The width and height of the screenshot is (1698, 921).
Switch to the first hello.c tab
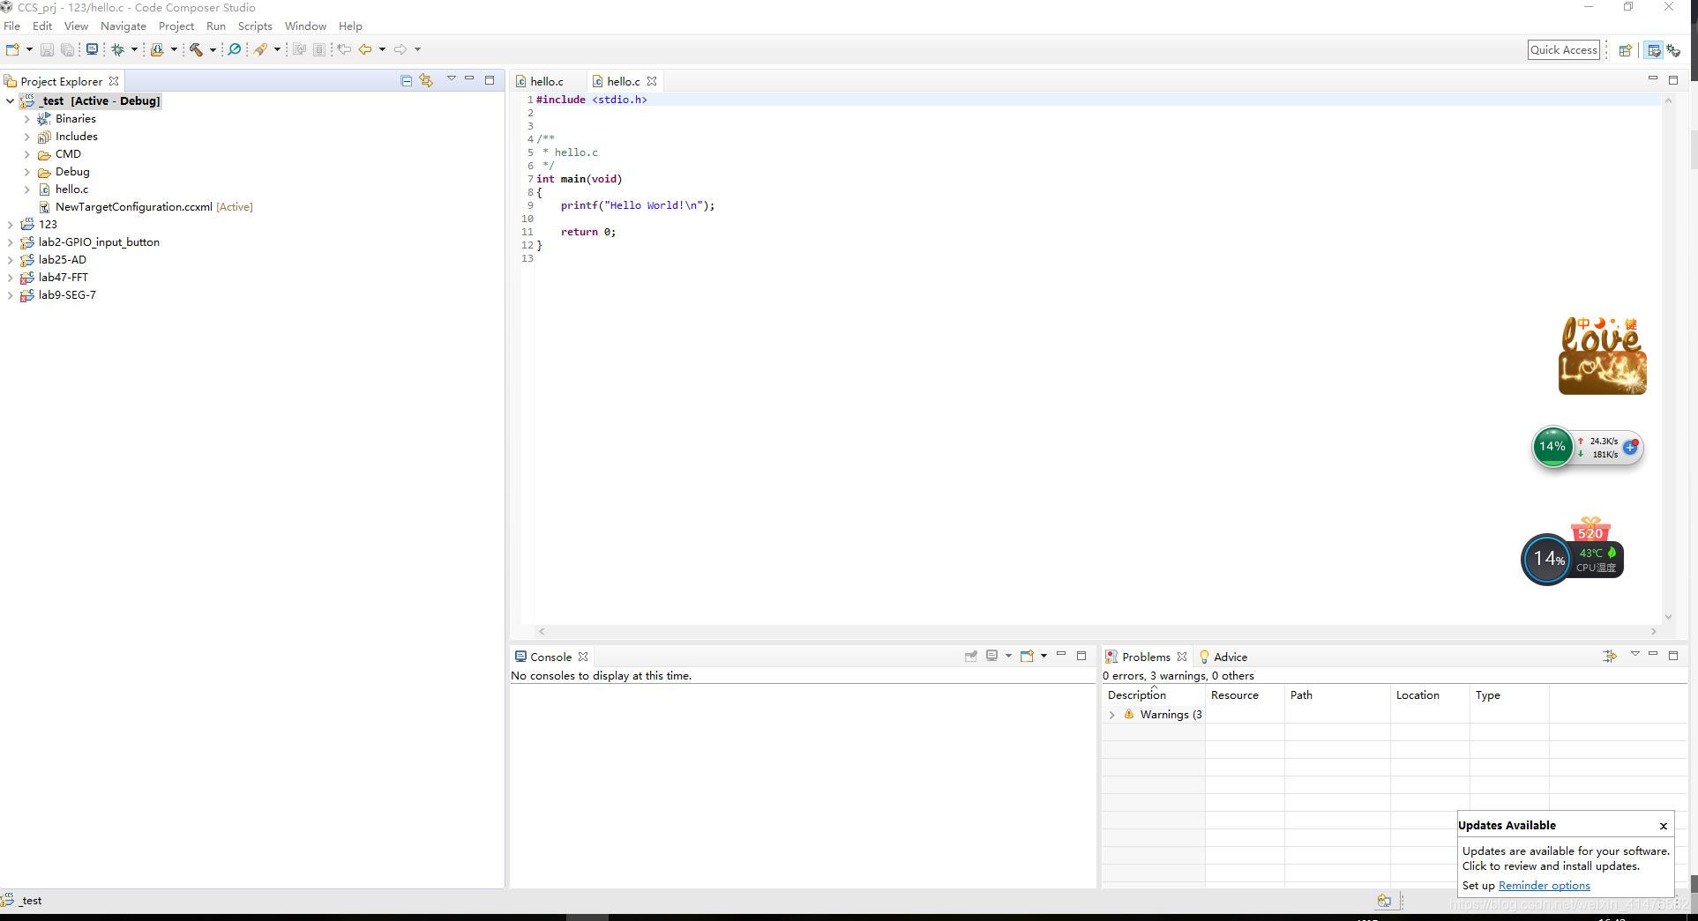[546, 81]
